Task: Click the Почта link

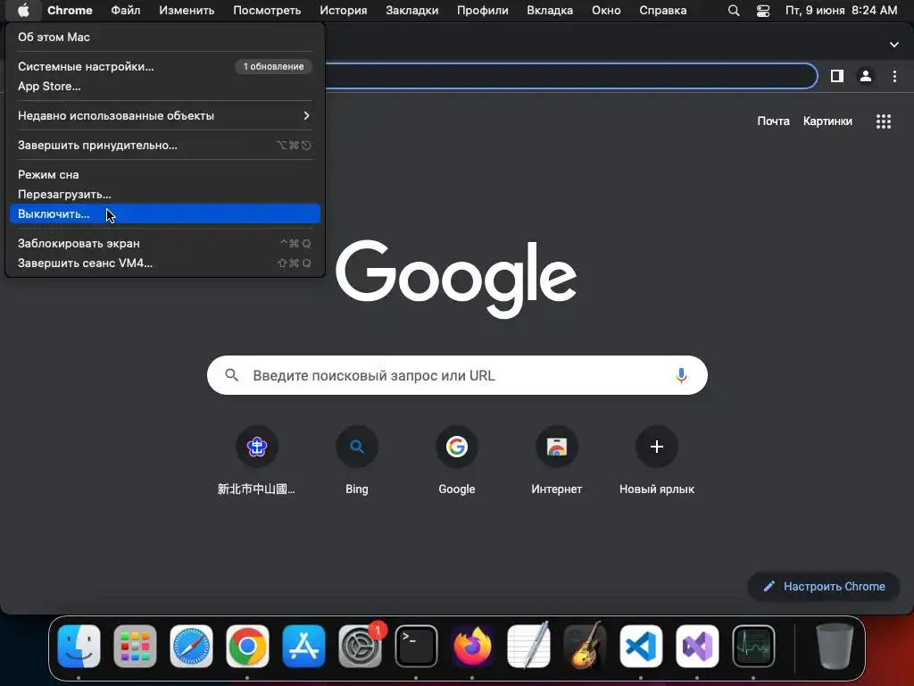Action: [x=773, y=121]
